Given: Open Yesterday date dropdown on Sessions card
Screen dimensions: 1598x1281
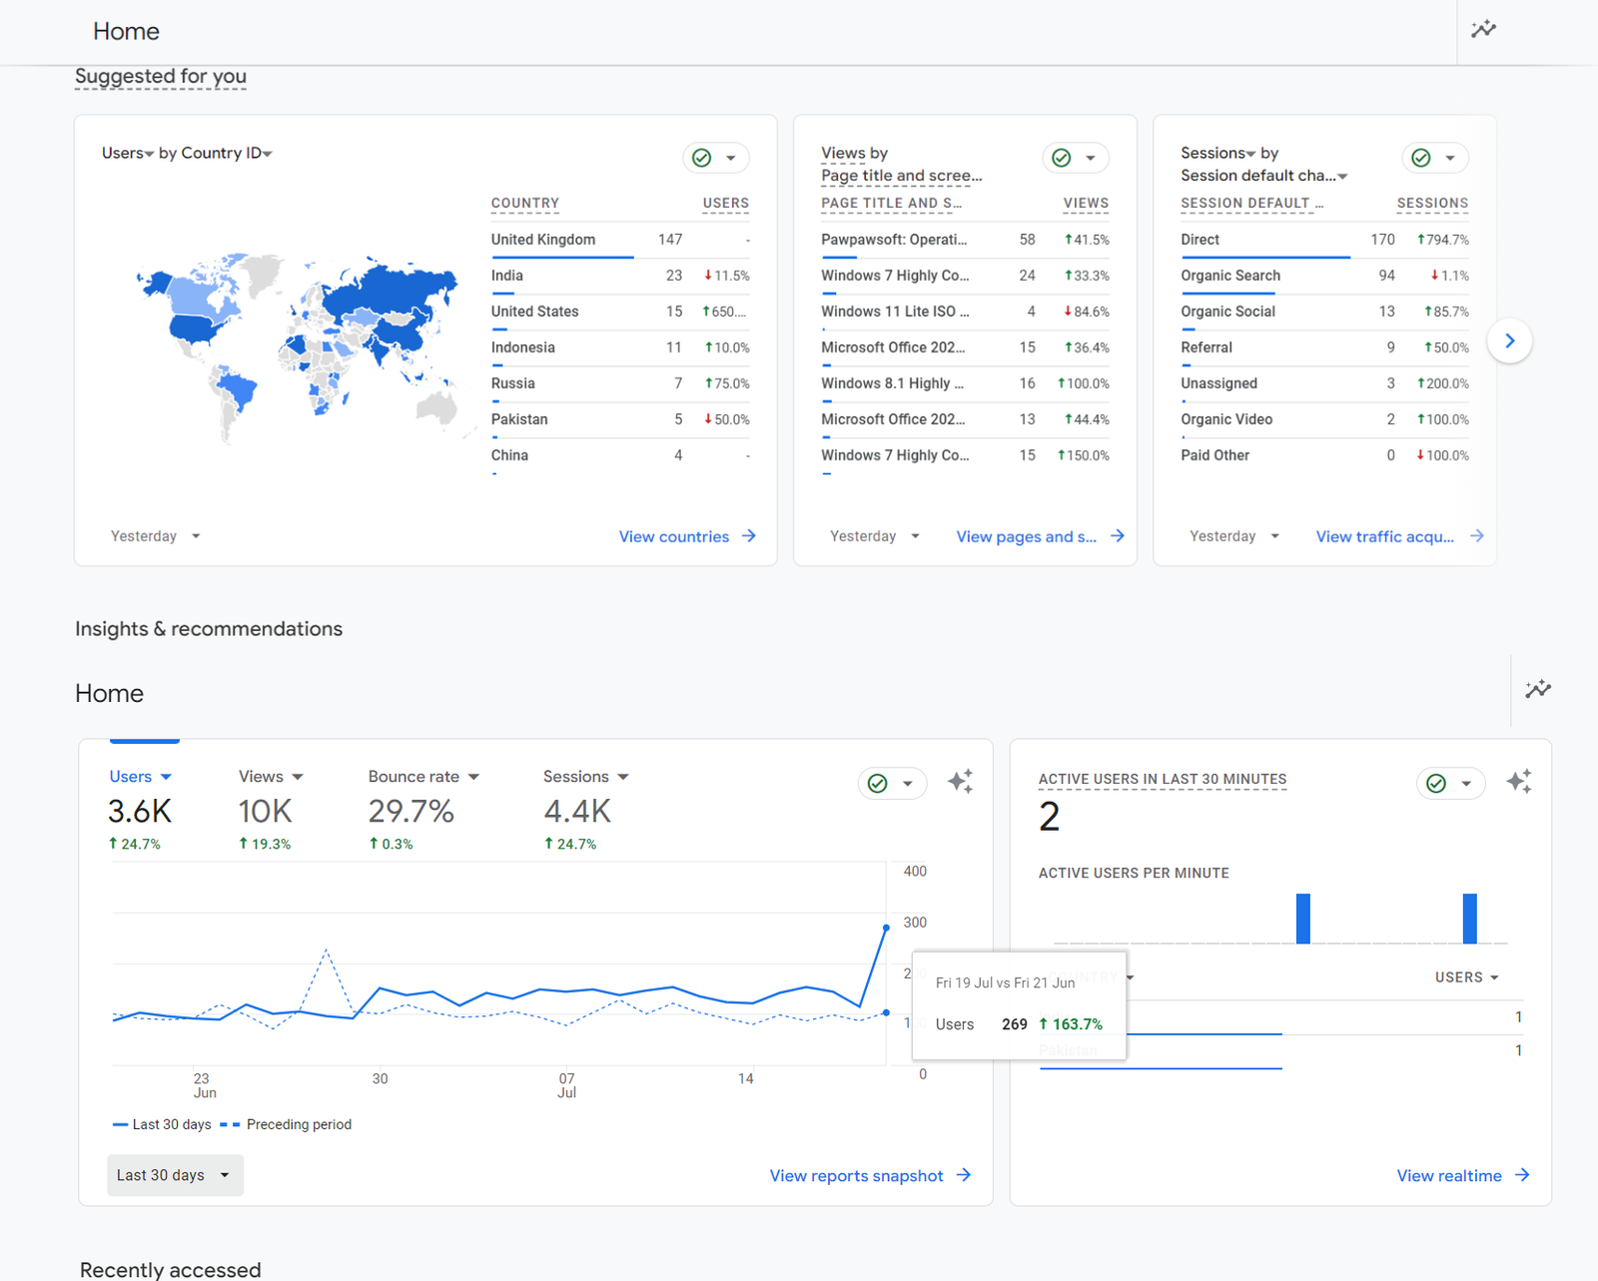Looking at the screenshot, I should pyautogui.click(x=1234, y=536).
